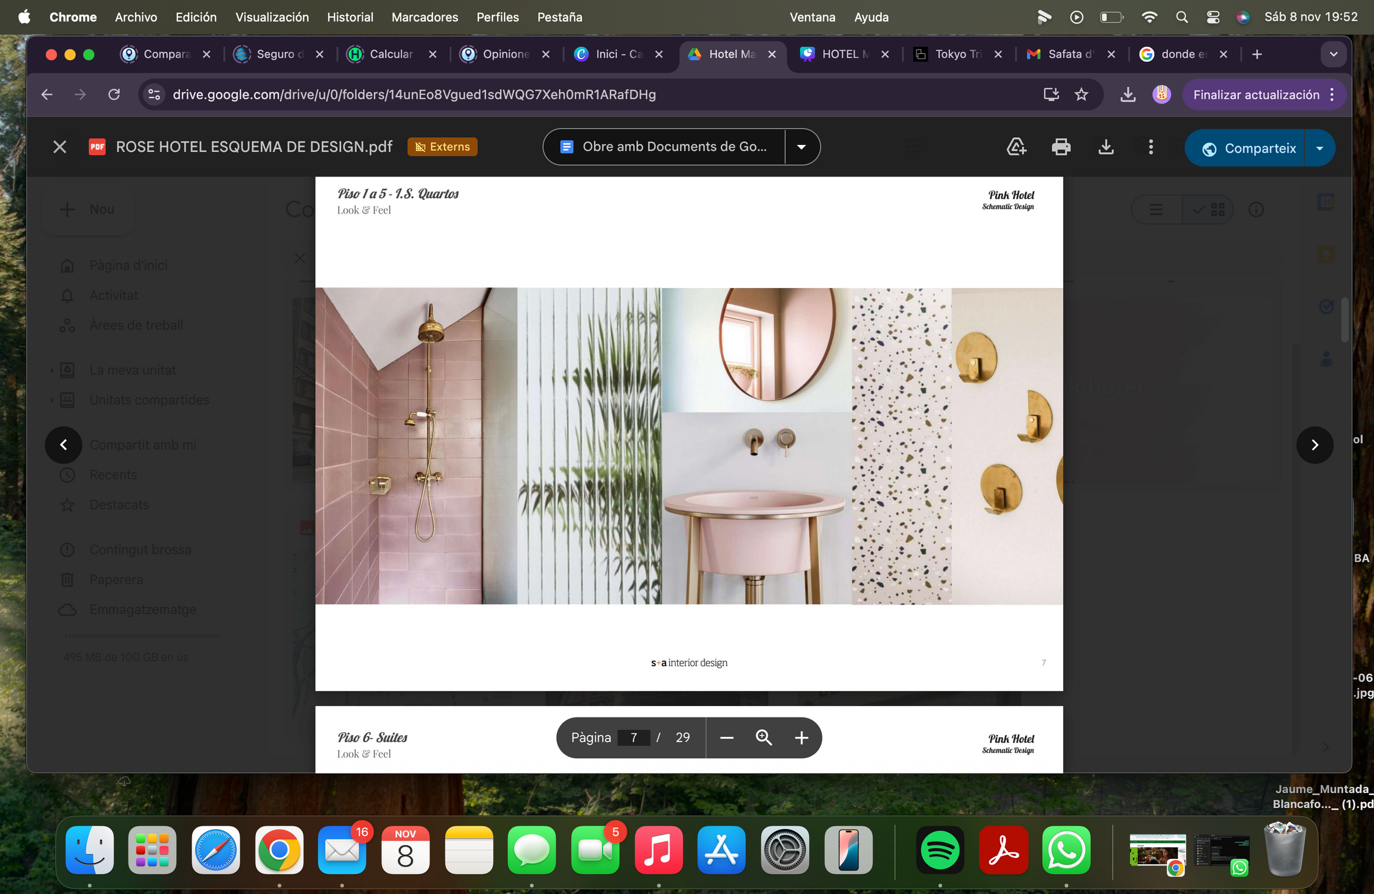
Task: Click the add-to-Drive shortcut icon
Action: click(x=1016, y=147)
